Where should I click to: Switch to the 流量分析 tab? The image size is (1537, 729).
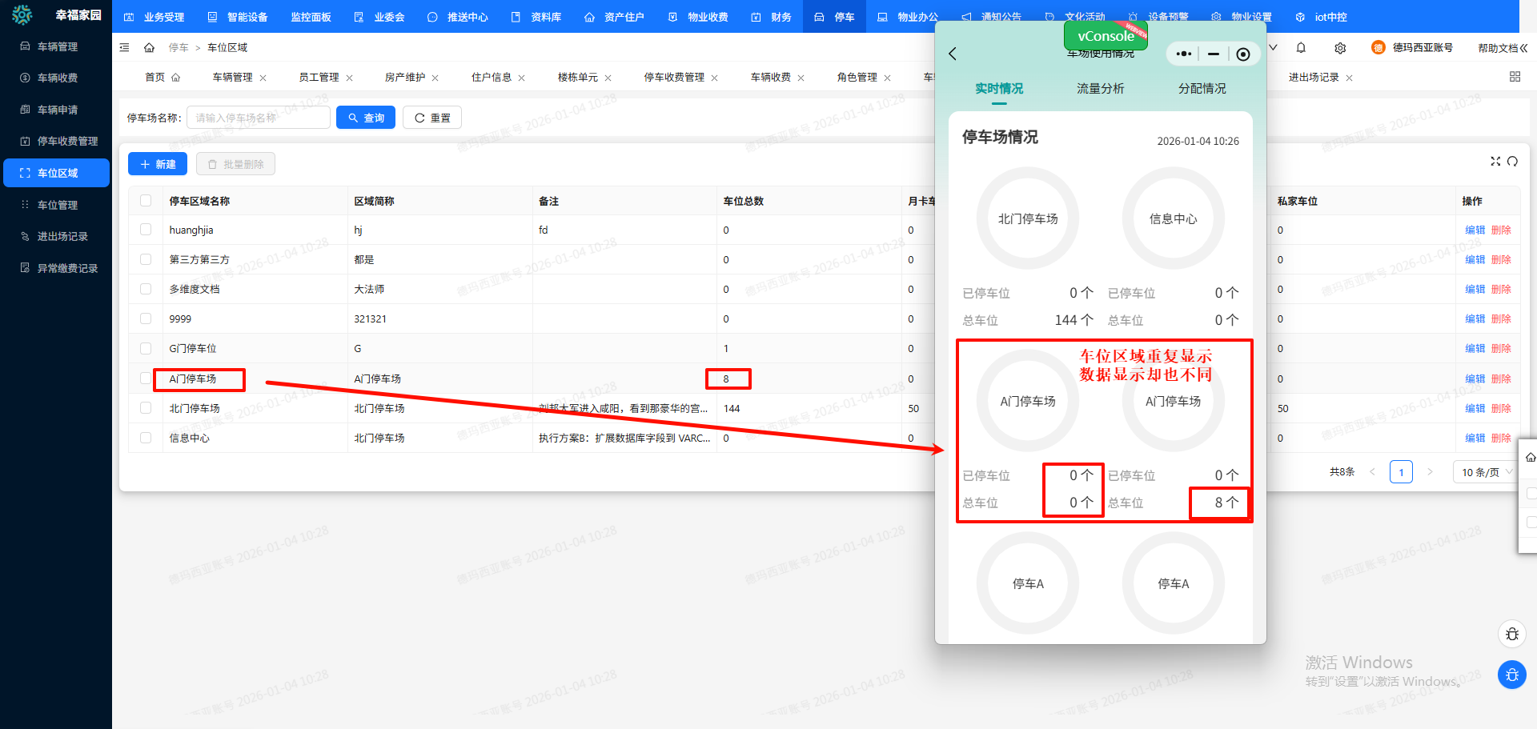coord(1100,89)
